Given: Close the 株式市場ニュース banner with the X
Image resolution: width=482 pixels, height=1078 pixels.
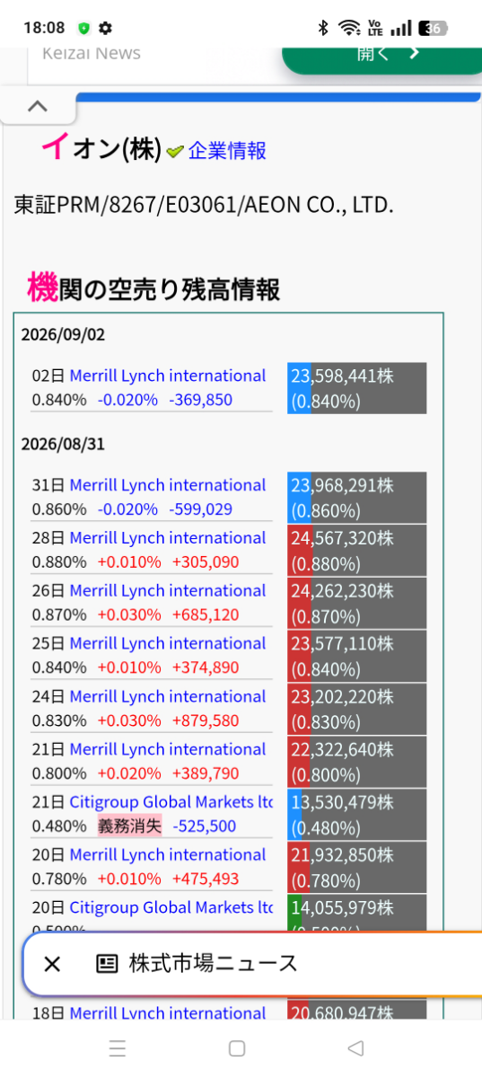Looking at the screenshot, I should click(52, 964).
